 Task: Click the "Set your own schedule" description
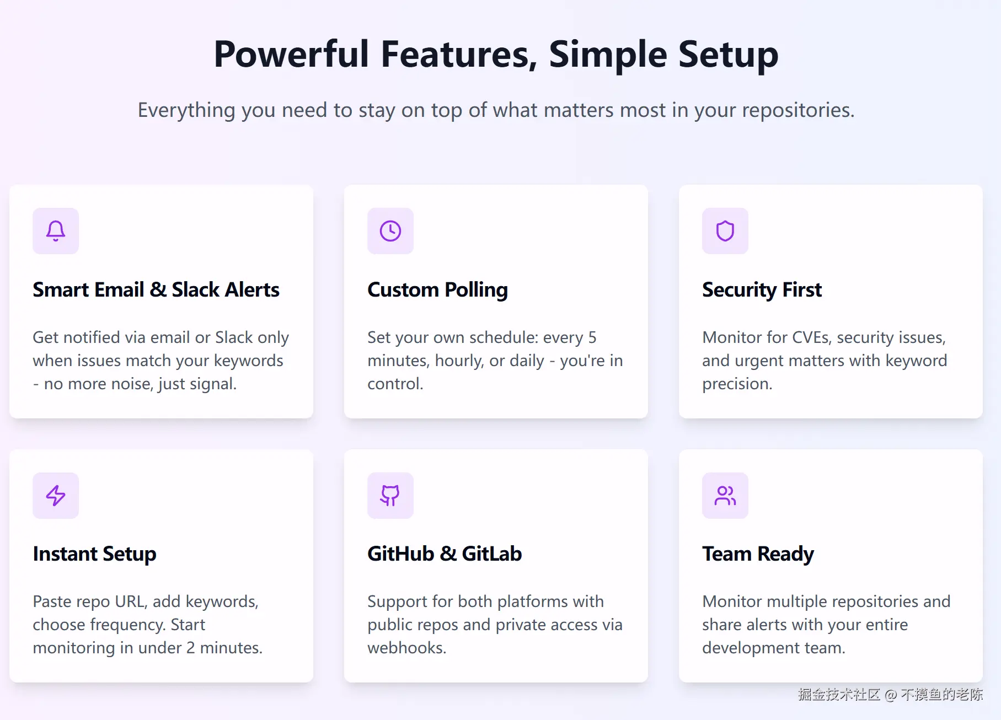495,361
